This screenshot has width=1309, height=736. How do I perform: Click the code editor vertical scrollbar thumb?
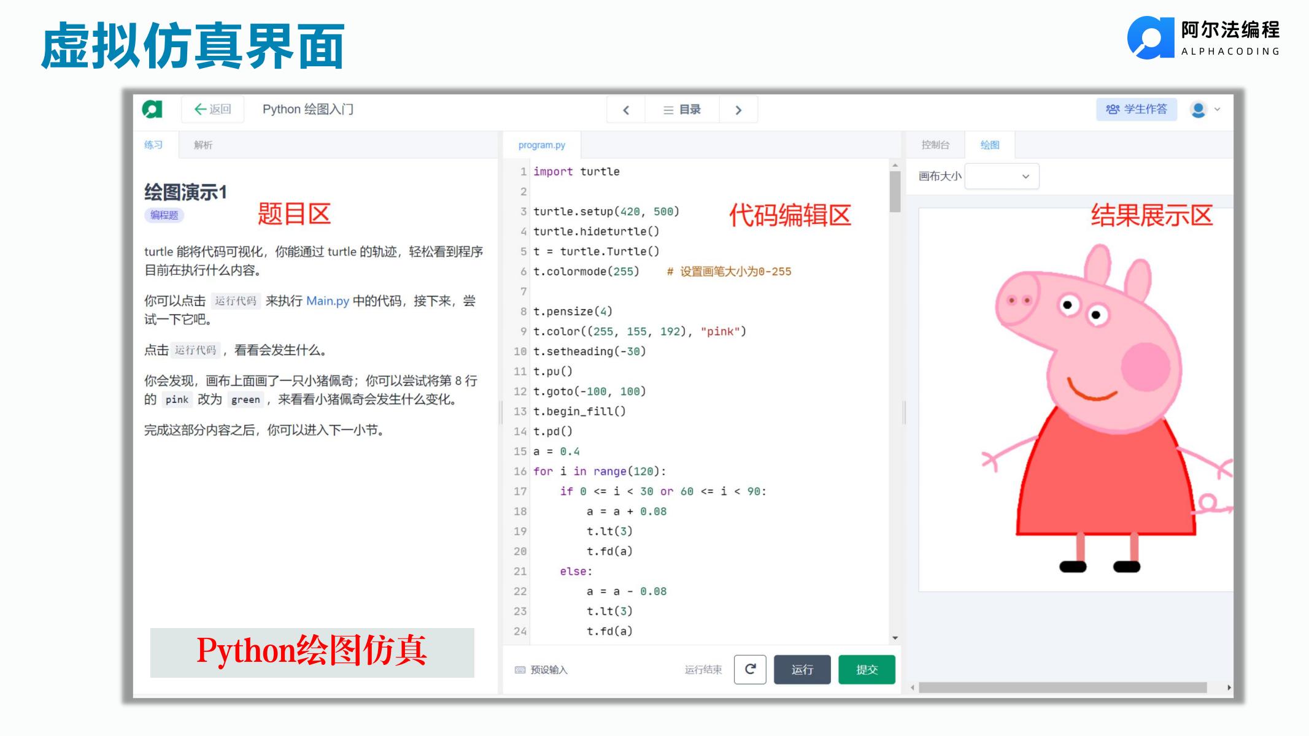(895, 191)
